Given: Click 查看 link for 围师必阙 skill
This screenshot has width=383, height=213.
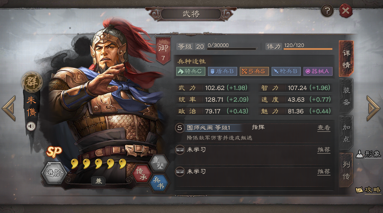Looking at the screenshot, I should point(324,128).
